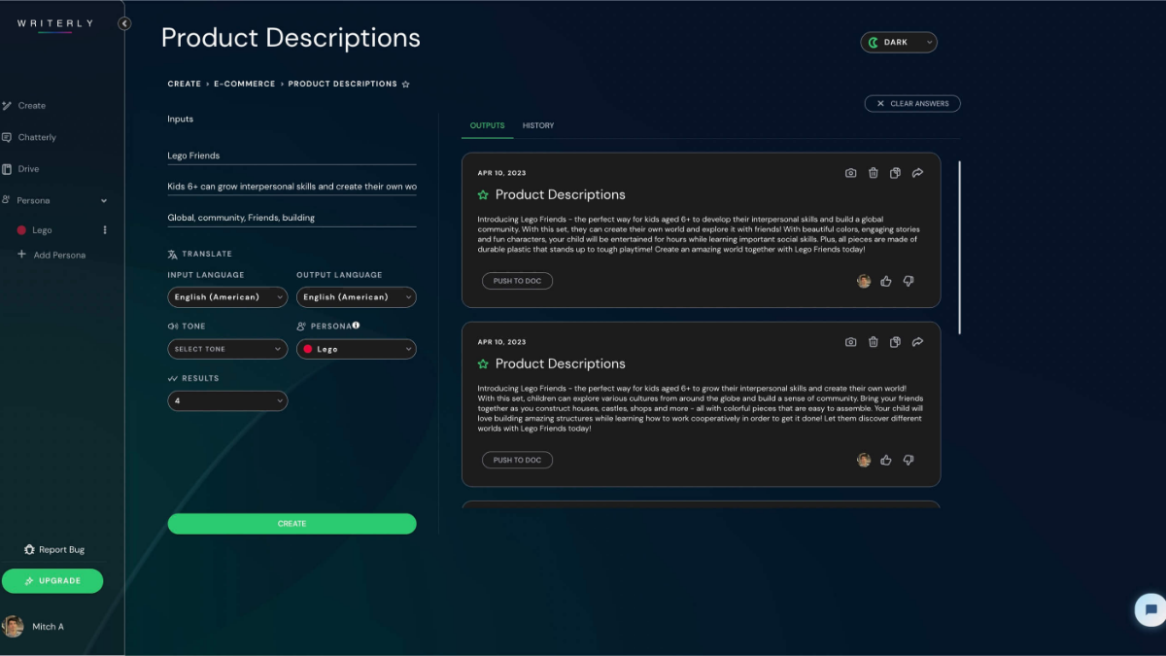Click the camera icon on first output

click(x=851, y=173)
